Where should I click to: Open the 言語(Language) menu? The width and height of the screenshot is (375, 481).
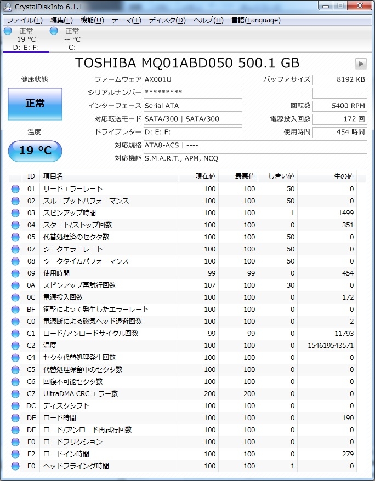(256, 20)
